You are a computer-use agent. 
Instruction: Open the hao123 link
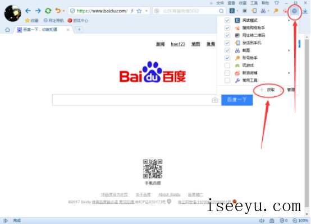coord(178,44)
